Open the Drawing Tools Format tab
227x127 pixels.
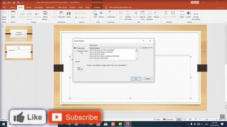pos(97,7)
